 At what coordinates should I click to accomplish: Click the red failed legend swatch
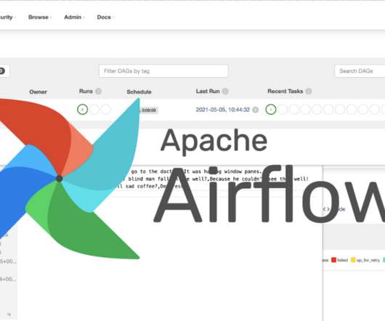[333, 260]
